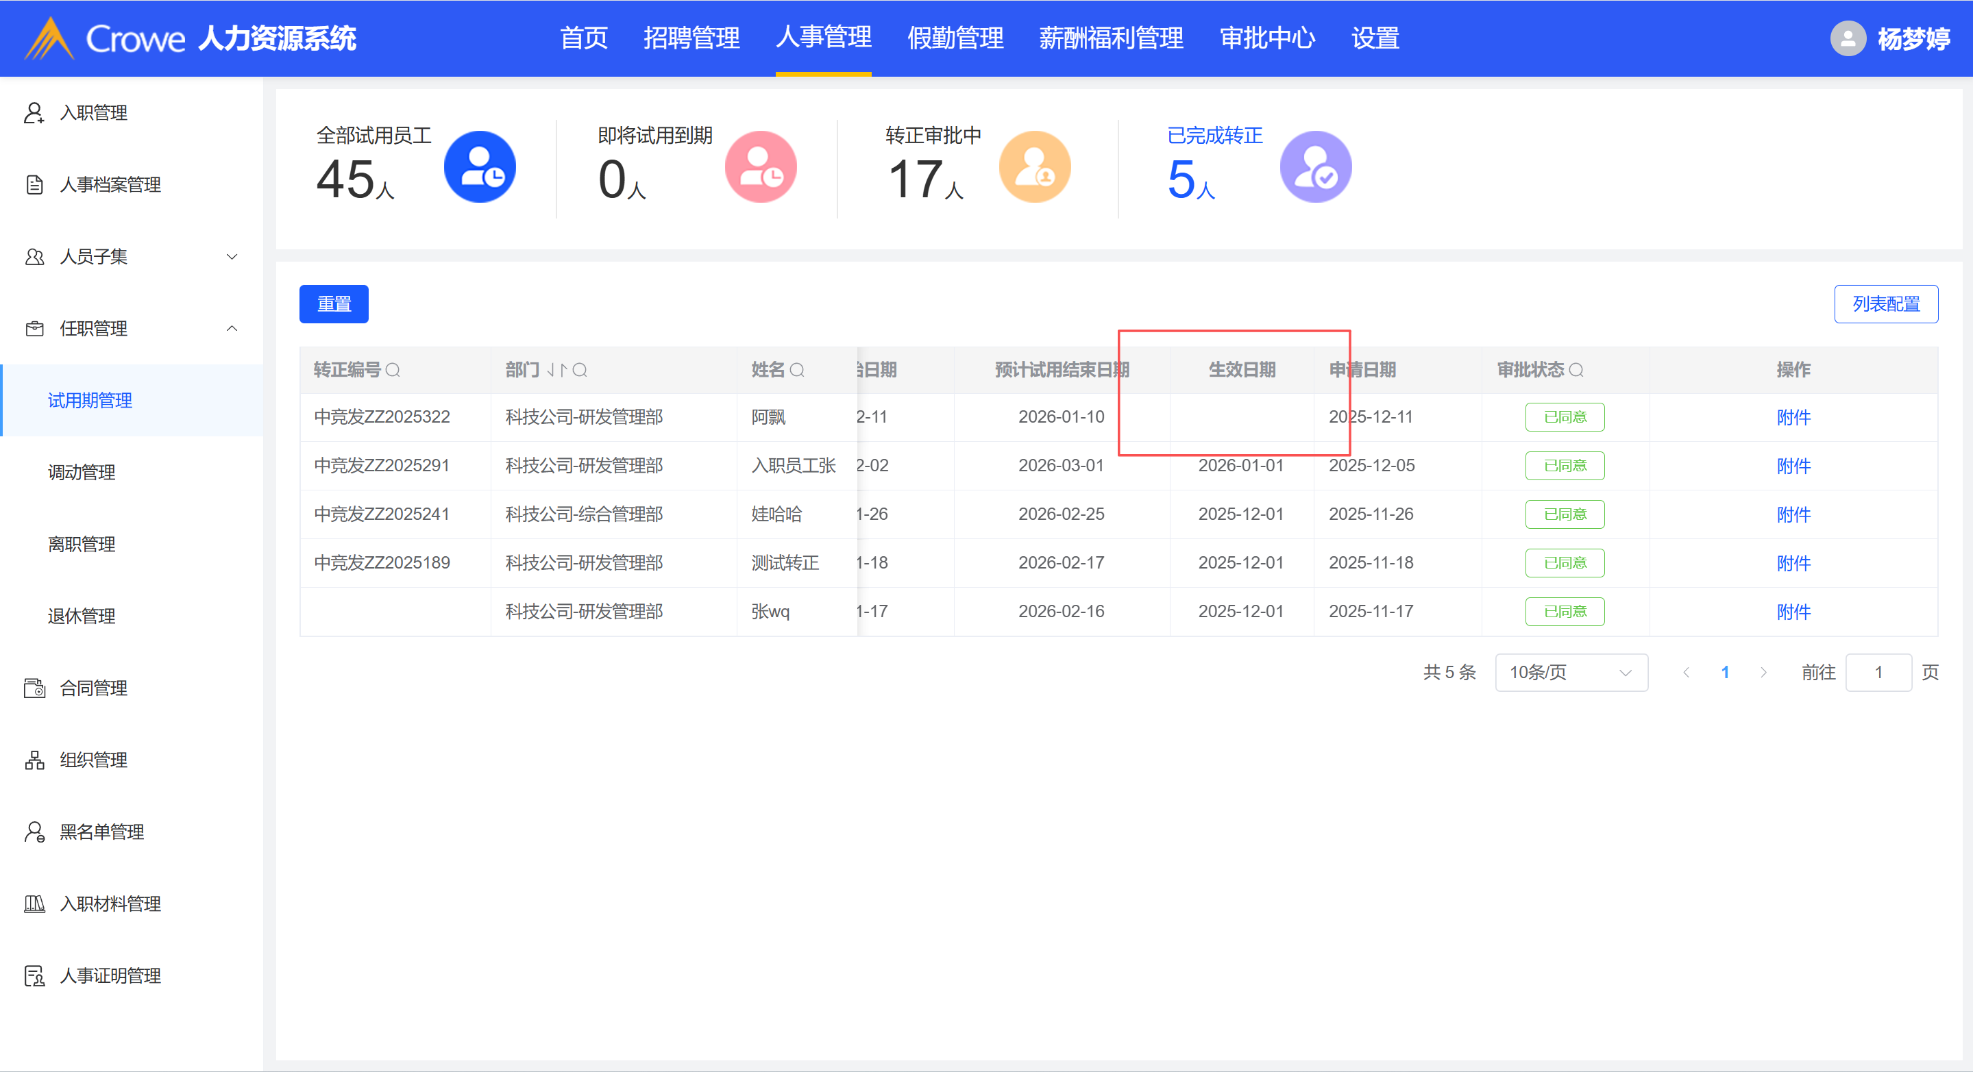Expand the 人员子集 sidebar menu
The width and height of the screenshot is (1973, 1072).
click(x=232, y=256)
